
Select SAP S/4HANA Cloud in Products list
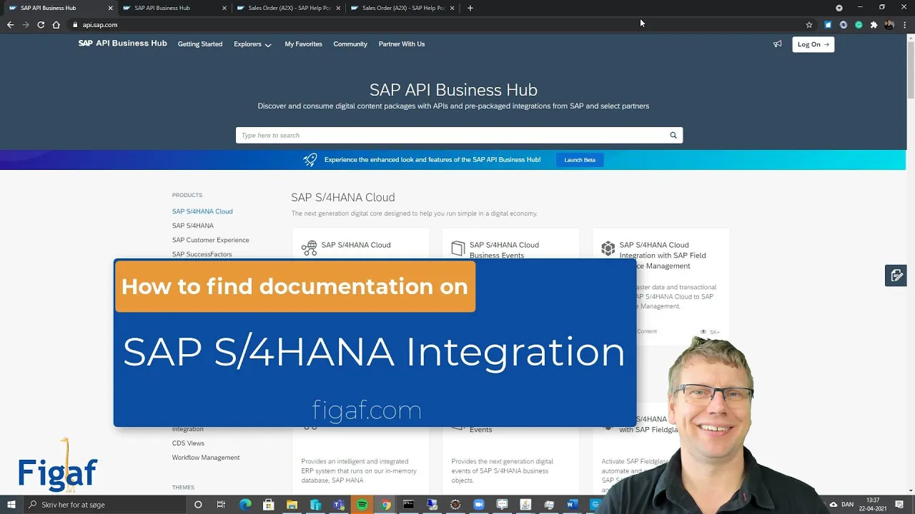[202, 211]
